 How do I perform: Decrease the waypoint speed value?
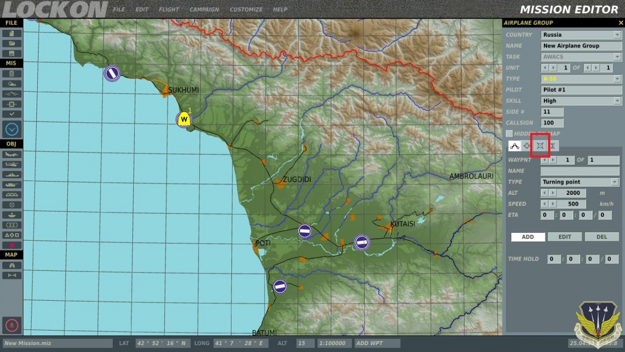point(545,204)
